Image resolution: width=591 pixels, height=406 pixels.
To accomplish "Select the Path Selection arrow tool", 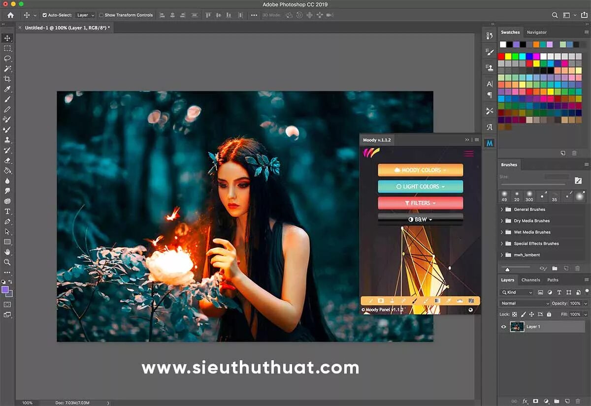I will [7, 231].
